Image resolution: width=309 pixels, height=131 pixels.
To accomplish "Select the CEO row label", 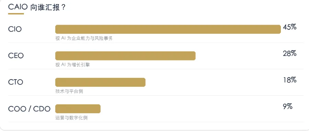I will click(16, 56).
